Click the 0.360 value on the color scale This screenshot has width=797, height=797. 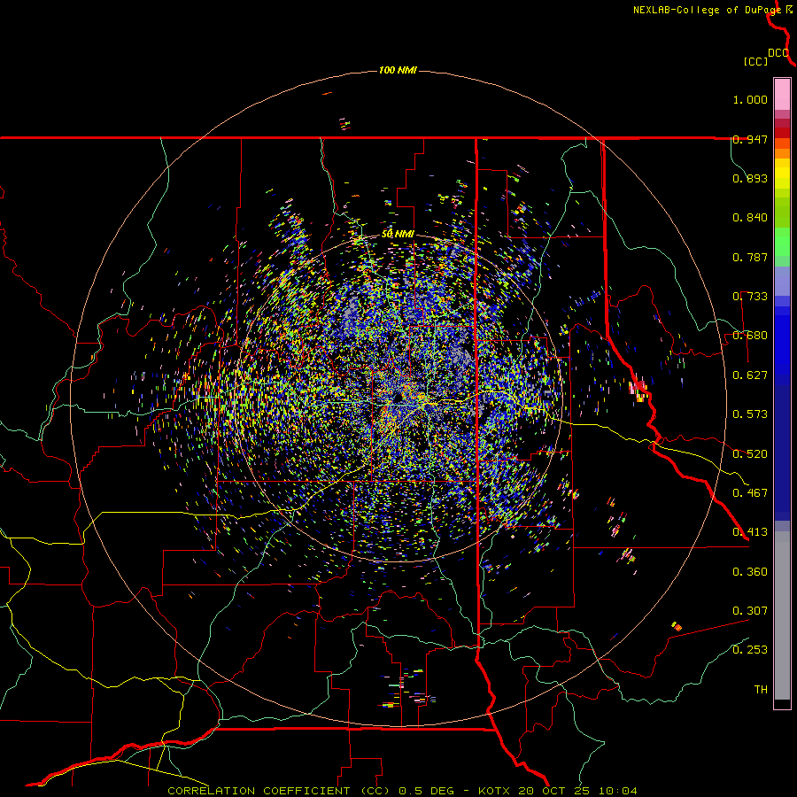tap(750, 572)
